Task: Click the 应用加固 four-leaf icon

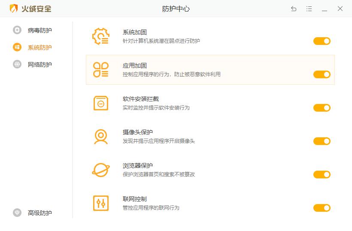Action: pos(101,70)
